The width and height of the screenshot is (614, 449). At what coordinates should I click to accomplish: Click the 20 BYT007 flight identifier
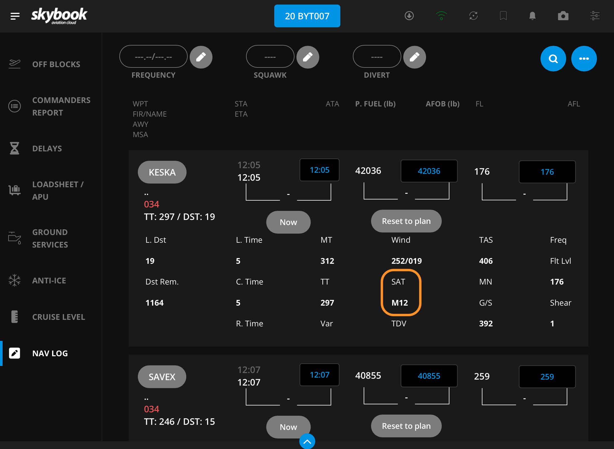[307, 16]
